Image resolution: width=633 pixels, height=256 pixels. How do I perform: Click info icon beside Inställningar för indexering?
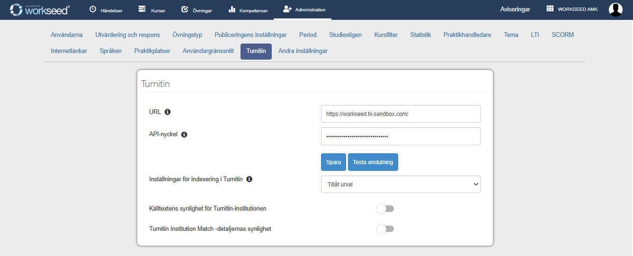coord(249,179)
